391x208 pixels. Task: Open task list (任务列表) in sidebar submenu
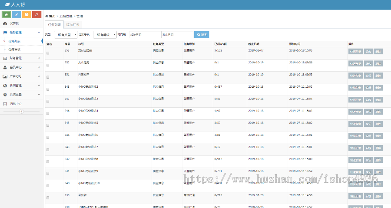point(14,41)
